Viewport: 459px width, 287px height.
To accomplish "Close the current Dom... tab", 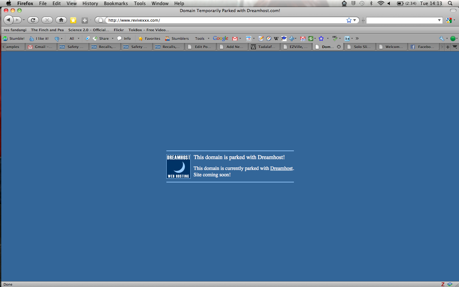I will (x=339, y=47).
